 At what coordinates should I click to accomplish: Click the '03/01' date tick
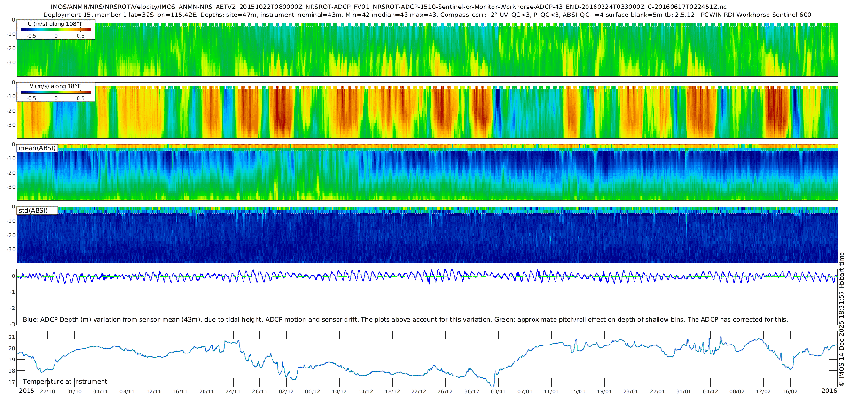click(x=498, y=392)
